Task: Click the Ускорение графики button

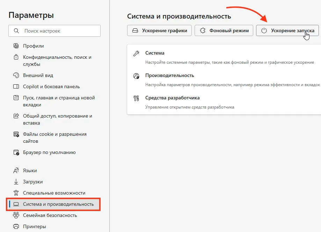Action: pyautogui.click(x=159, y=30)
